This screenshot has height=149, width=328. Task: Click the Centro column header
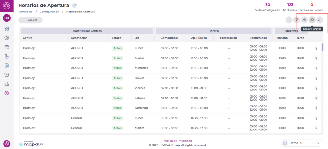[28, 38]
